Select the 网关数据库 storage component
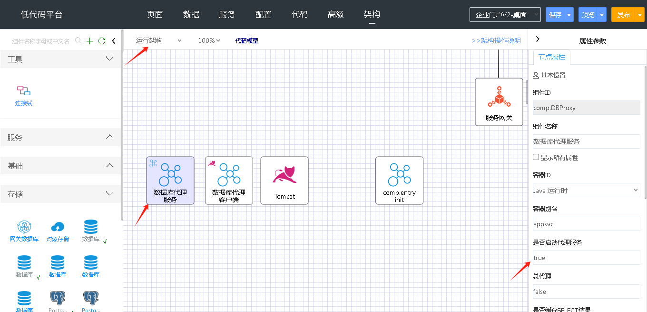The width and height of the screenshot is (647, 312). click(24, 231)
